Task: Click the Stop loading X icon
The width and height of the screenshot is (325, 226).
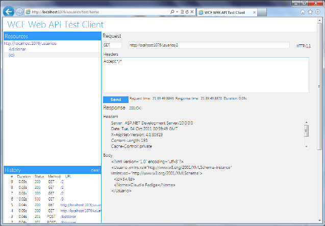Action: pyautogui.click(x=192, y=11)
